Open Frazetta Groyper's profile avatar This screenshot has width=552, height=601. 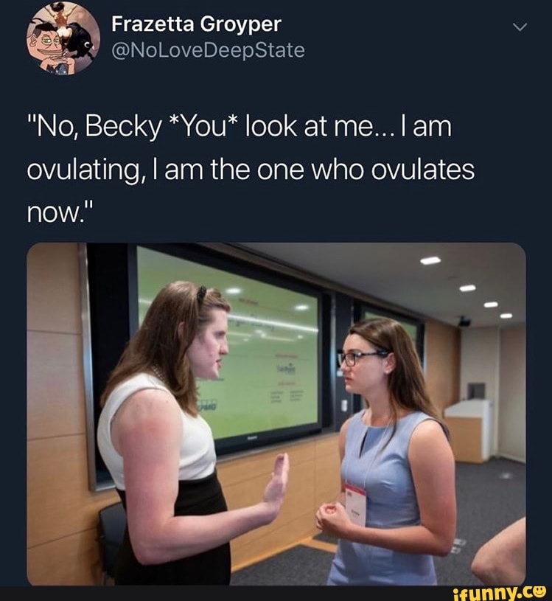point(63,38)
